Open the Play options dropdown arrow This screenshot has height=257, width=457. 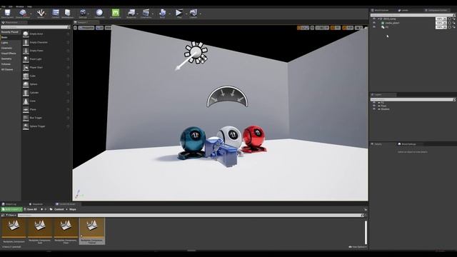186,14
